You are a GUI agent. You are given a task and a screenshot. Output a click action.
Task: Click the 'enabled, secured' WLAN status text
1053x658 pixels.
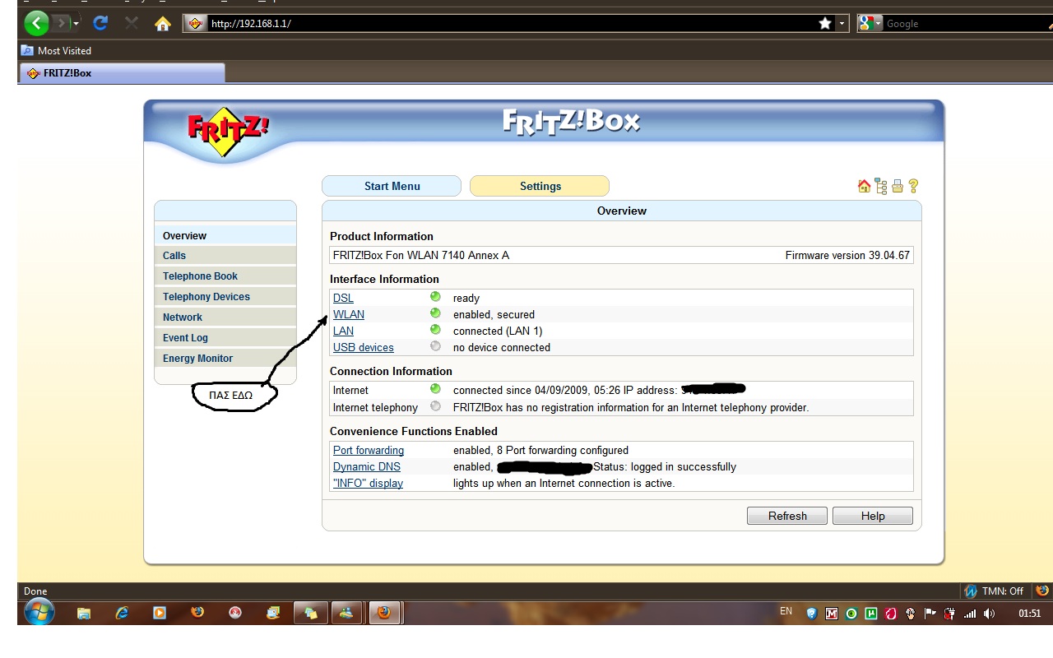(x=494, y=314)
